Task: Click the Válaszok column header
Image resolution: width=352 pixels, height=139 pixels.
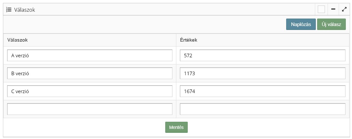Action: click(x=17, y=40)
